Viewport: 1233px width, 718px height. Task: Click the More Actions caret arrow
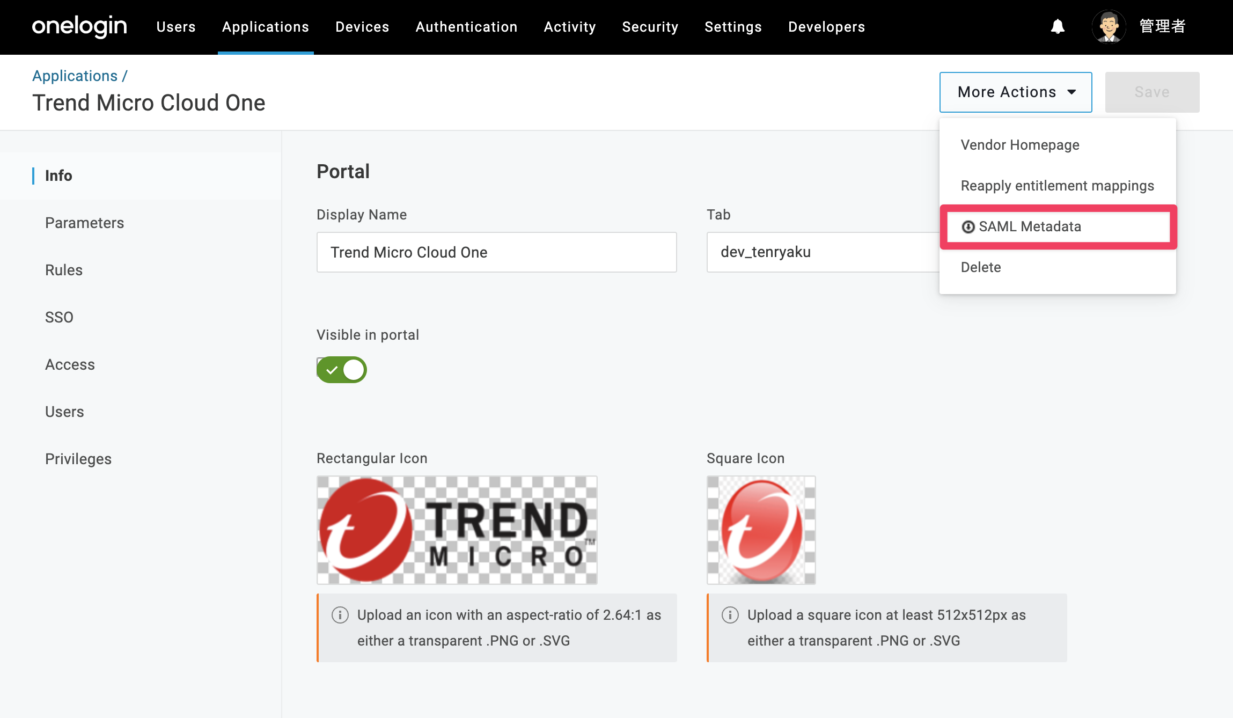[1072, 92]
